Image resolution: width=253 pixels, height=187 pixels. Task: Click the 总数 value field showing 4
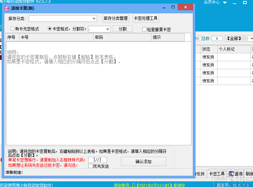coord(217,38)
